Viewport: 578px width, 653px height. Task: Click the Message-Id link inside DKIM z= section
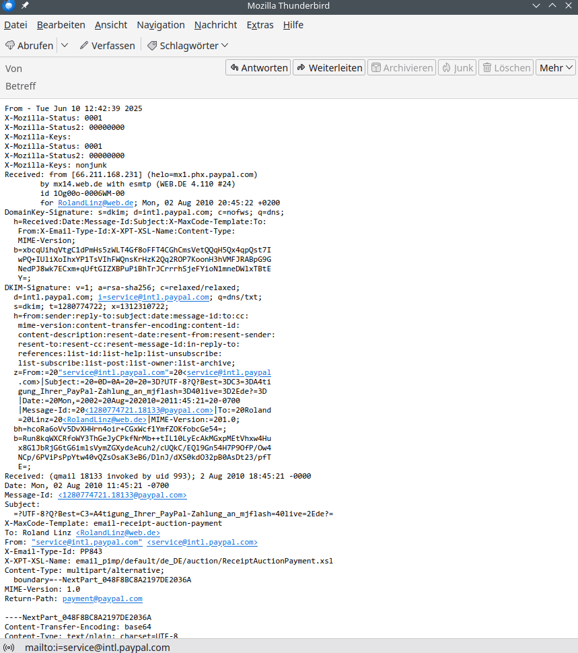(149, 410)
